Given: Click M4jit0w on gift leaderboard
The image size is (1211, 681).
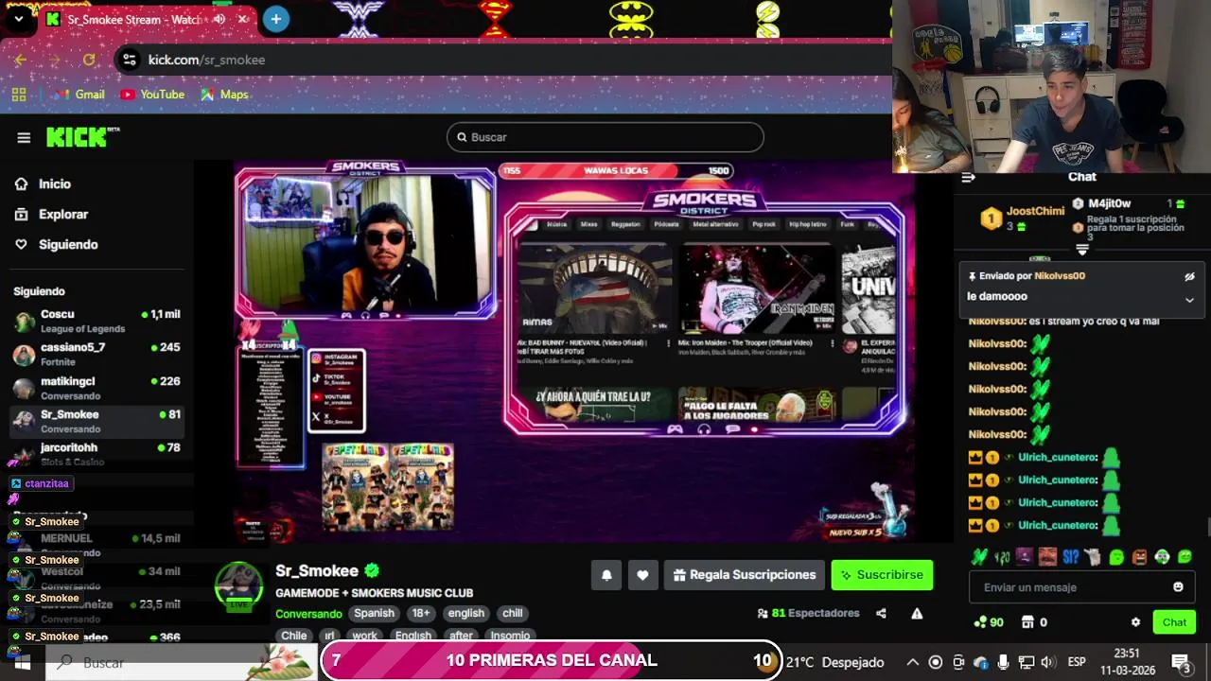Looking at the screenshot, I should click(1109, 203).
